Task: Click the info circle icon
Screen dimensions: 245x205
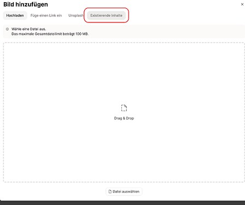Action: tap(7, 29)
